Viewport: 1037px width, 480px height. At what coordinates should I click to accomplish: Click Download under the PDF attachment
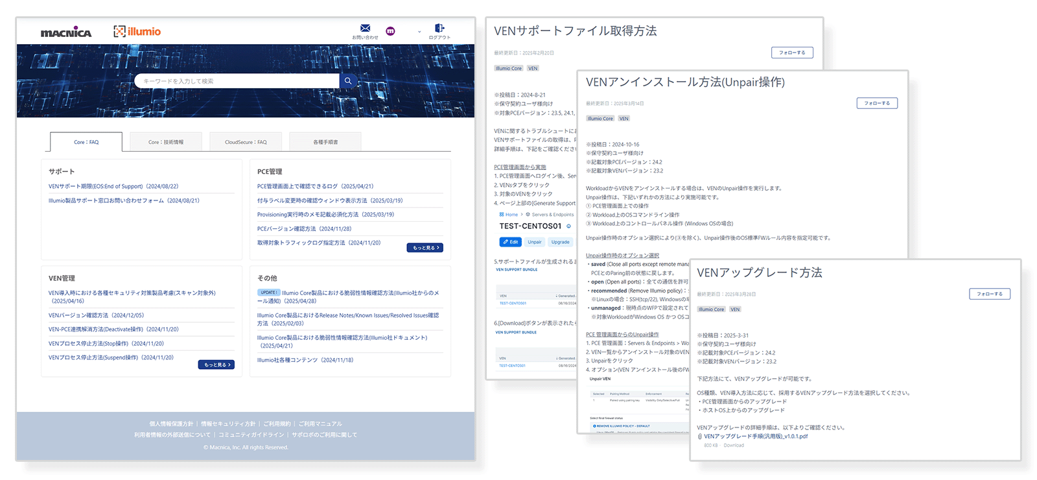coord(734,446)
